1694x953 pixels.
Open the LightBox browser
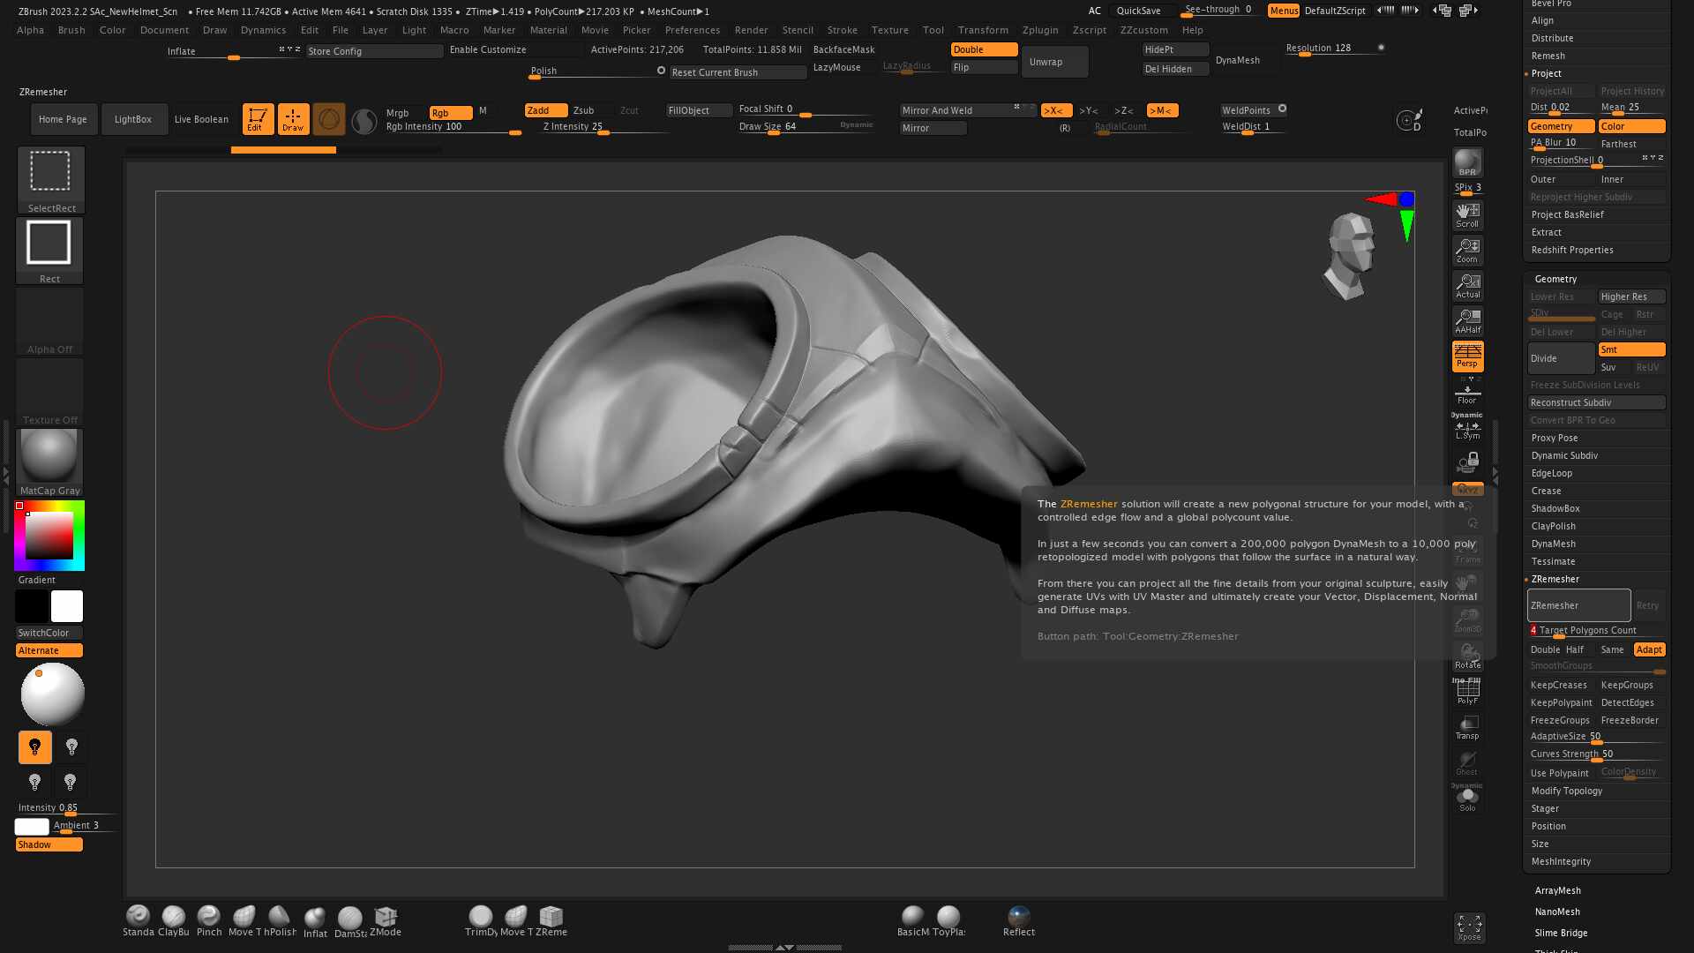(x=134, y=118)
